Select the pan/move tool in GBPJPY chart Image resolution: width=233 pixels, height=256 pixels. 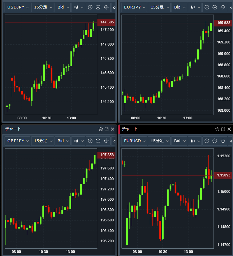[106, 141]
